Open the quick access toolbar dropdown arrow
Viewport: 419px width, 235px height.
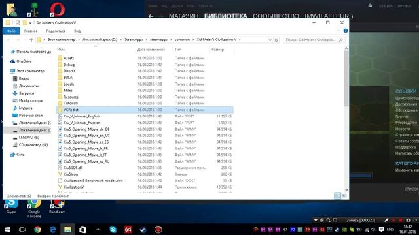pyautogui.click(x=30, y=23)
